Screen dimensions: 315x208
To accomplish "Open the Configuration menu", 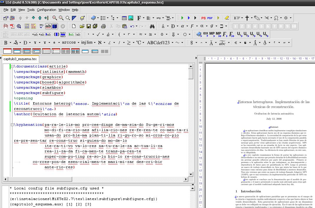I will [46, 10].
